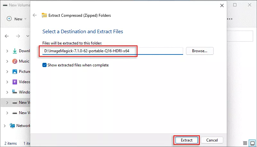The width and height of the screenshot is (257, 147).
Task: Click the destination folder path field
Action: point(113,51)
